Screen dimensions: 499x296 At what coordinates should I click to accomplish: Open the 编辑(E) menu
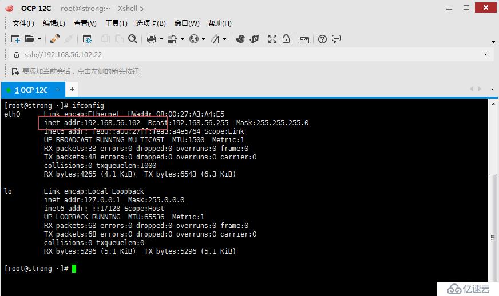pos(54,23)
